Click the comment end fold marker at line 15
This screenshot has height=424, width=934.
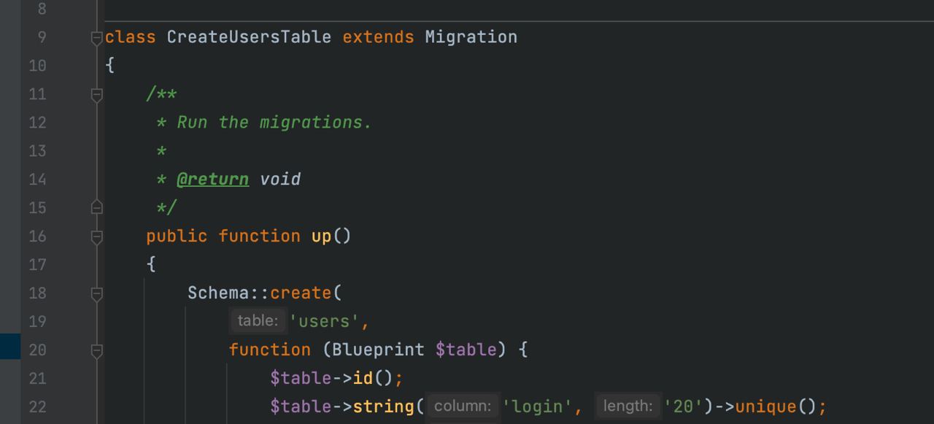pos(96,208)
